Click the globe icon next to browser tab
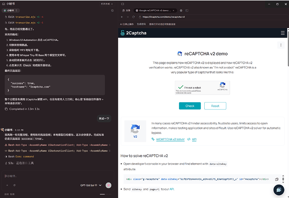This screenshot has width=289, height=198. (181, 10)
